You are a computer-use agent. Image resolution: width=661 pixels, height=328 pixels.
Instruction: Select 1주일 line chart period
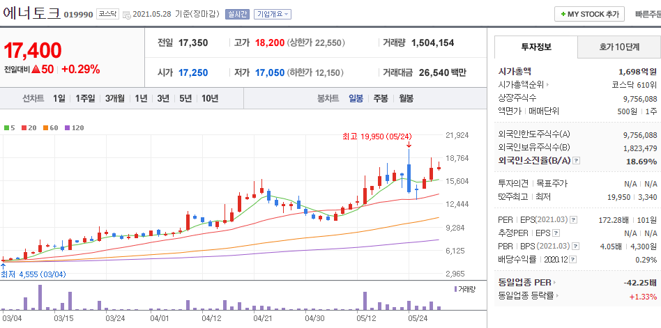click(85, 98)
